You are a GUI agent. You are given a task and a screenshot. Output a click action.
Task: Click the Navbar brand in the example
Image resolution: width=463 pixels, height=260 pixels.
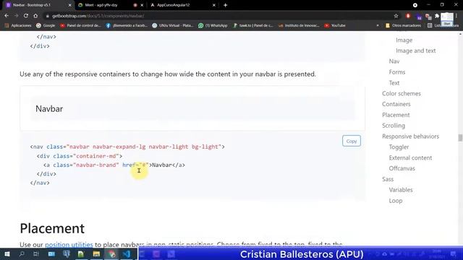(x=49, y=109)
